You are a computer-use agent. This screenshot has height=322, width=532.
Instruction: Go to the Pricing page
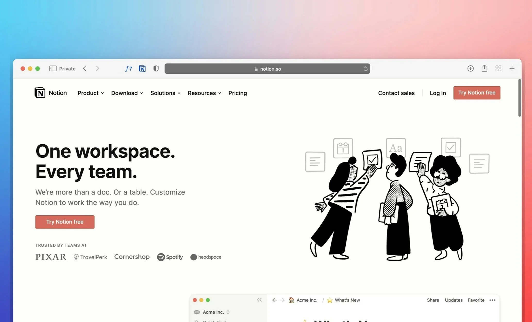[x=237, y=93]
